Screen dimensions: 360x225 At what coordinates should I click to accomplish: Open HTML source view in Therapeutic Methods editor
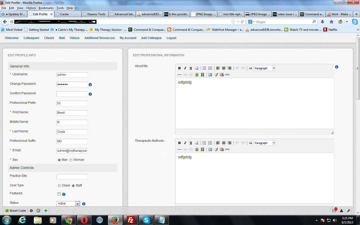[x=227, y=149]
